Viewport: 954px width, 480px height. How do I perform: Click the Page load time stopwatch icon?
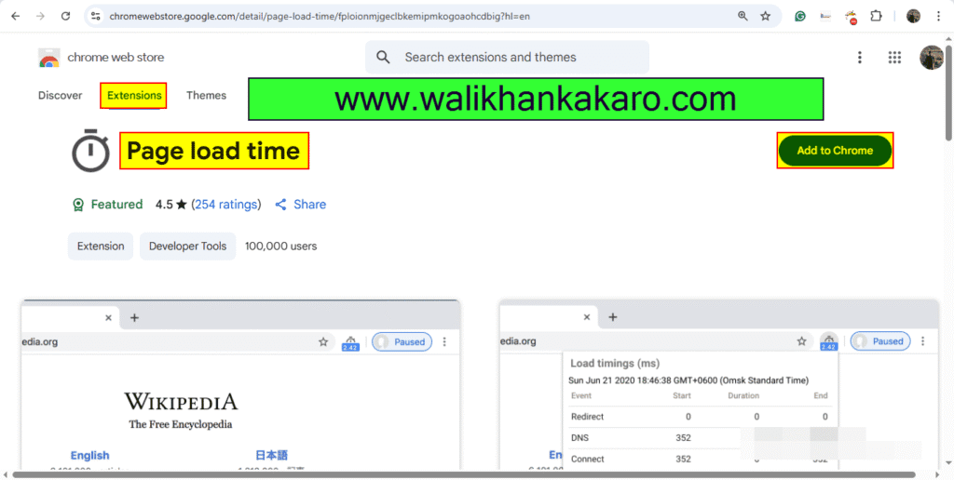pos(90,151)
